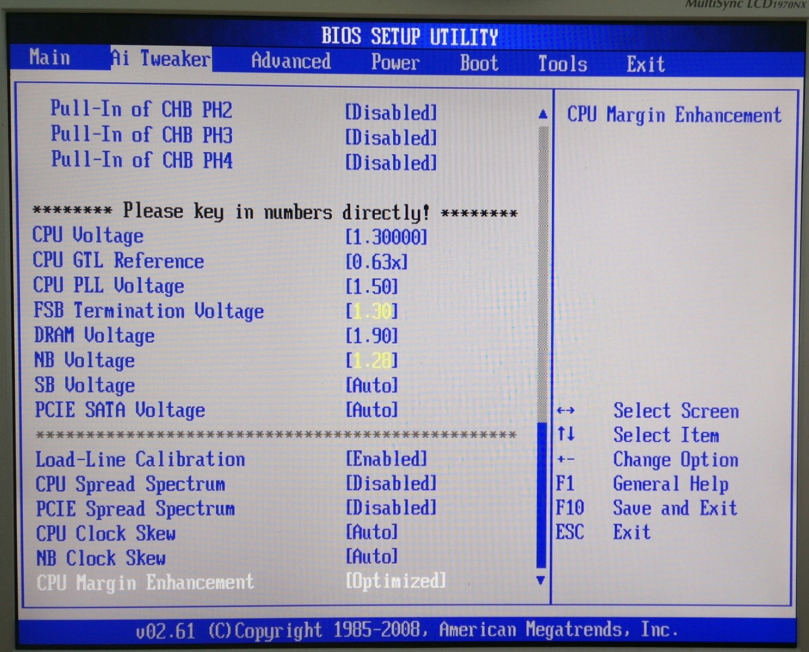Click the scrollbar down arrow
Screen dimensions: 809x652
541,580
